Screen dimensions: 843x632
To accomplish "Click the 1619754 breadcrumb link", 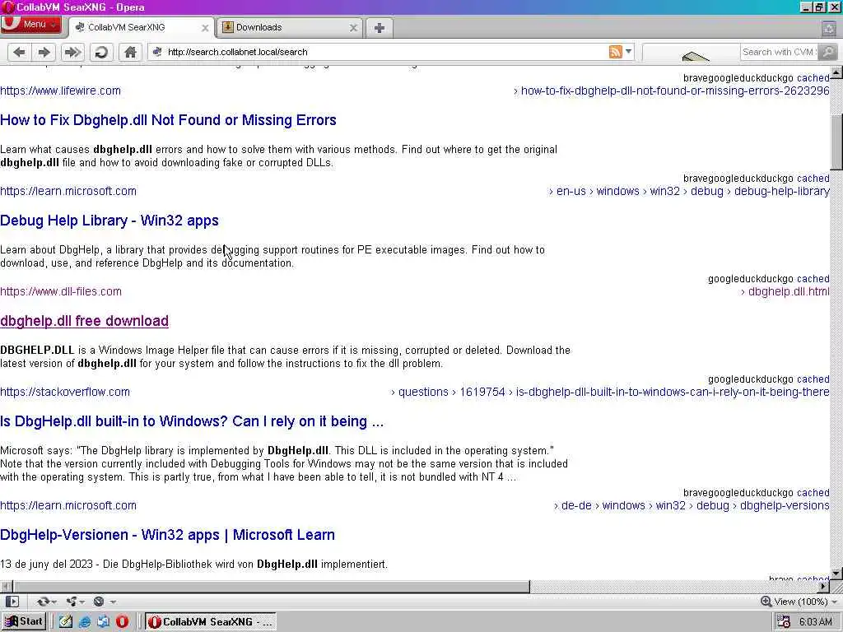I will coord(482,392).
